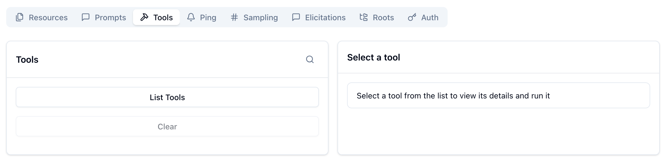Click the Resources documents icon
Viewport: 662px width, 162px height.
coord(19,17)
